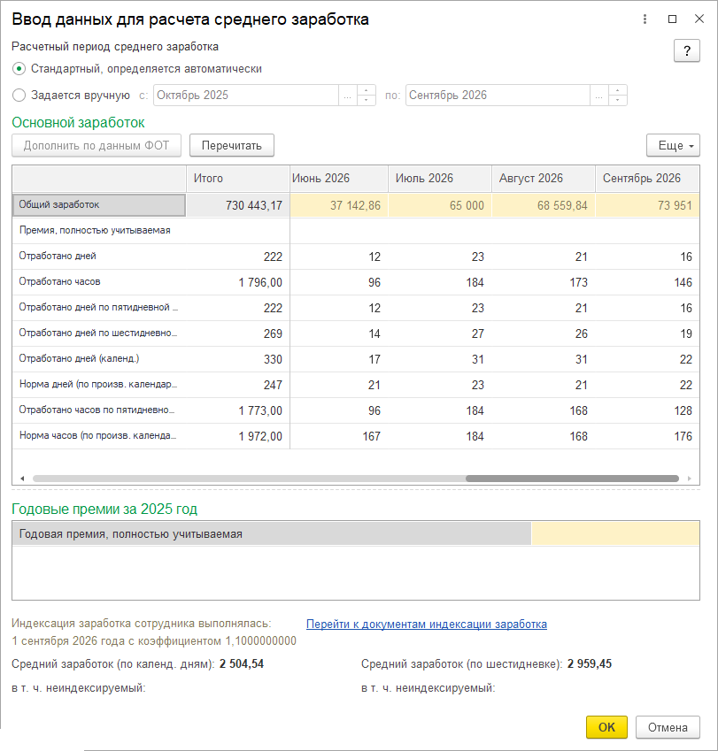Click the stepper arrows of the end period
The height and width of the screenshot is (751, 718).
[x=617, y=96]
